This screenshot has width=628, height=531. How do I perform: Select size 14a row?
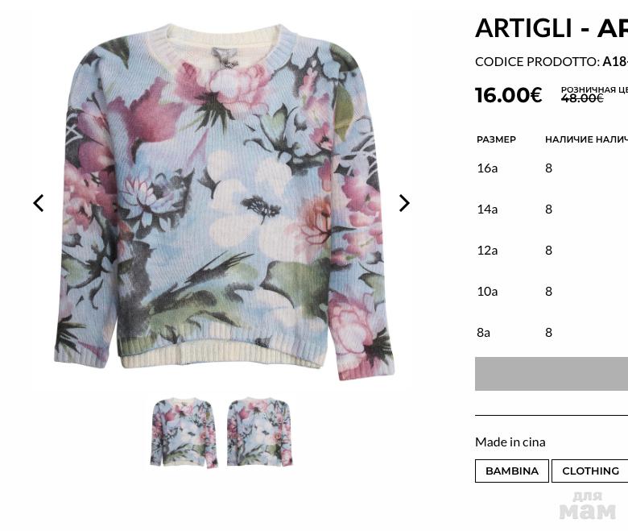552,209
